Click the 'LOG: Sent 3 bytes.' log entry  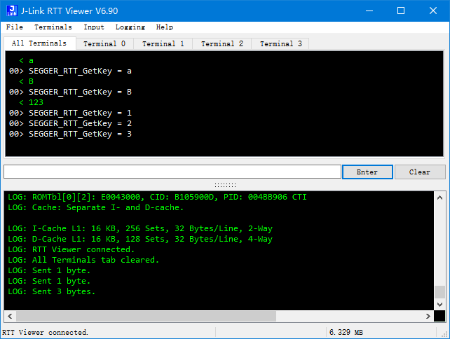[51, 291]
